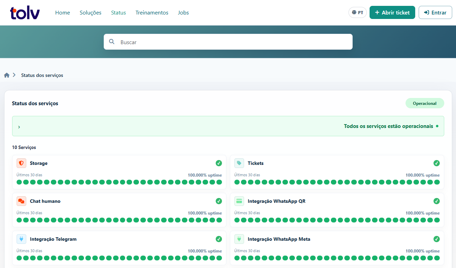
Task: Click the Chat humano speech bubbles icon
Action: [21, 201]
